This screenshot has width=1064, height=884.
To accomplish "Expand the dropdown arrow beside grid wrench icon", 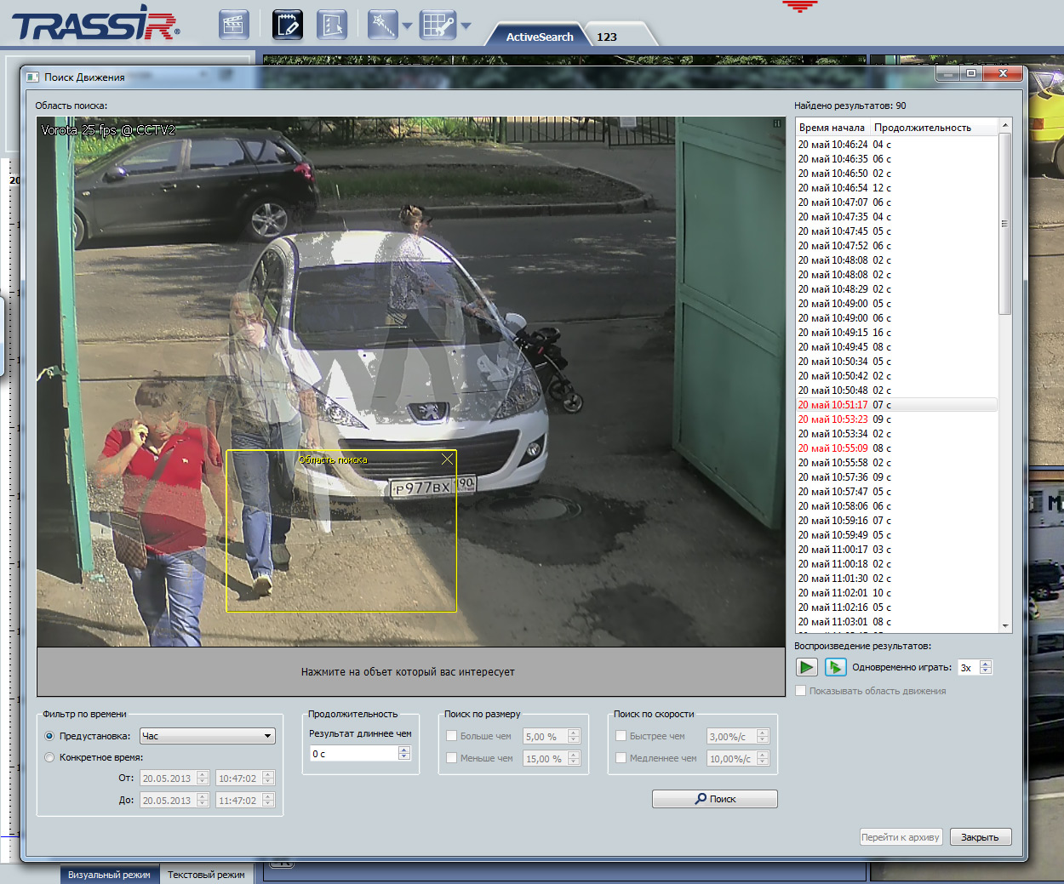I will 466,26.
